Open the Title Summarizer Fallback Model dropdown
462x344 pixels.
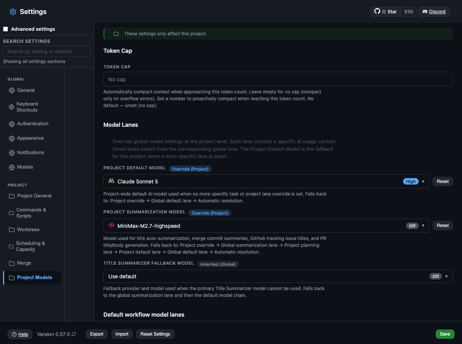(278, 276)
